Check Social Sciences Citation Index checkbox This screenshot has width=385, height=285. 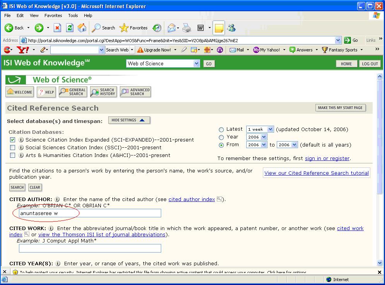(x=12, y=147)
